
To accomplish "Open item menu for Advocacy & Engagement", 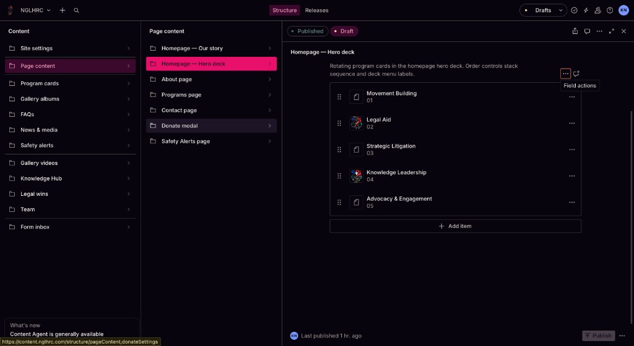I will [571, 203].
